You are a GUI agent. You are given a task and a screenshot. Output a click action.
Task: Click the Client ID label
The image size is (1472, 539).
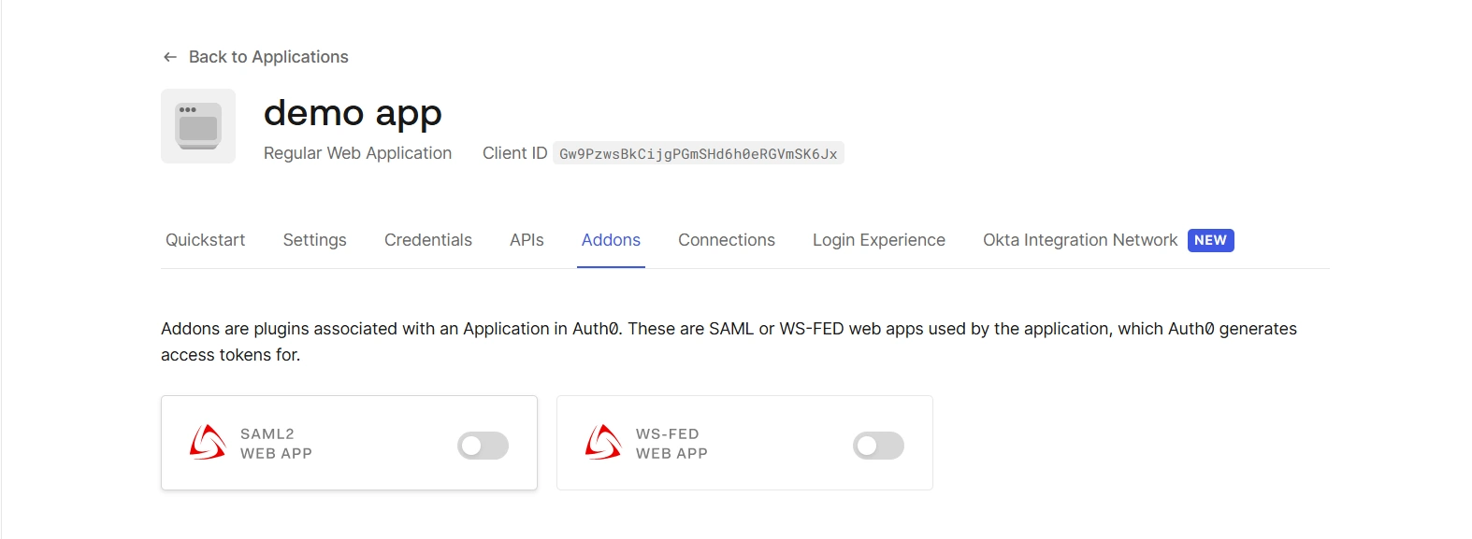pyautogui.click(x=514, y=153)
